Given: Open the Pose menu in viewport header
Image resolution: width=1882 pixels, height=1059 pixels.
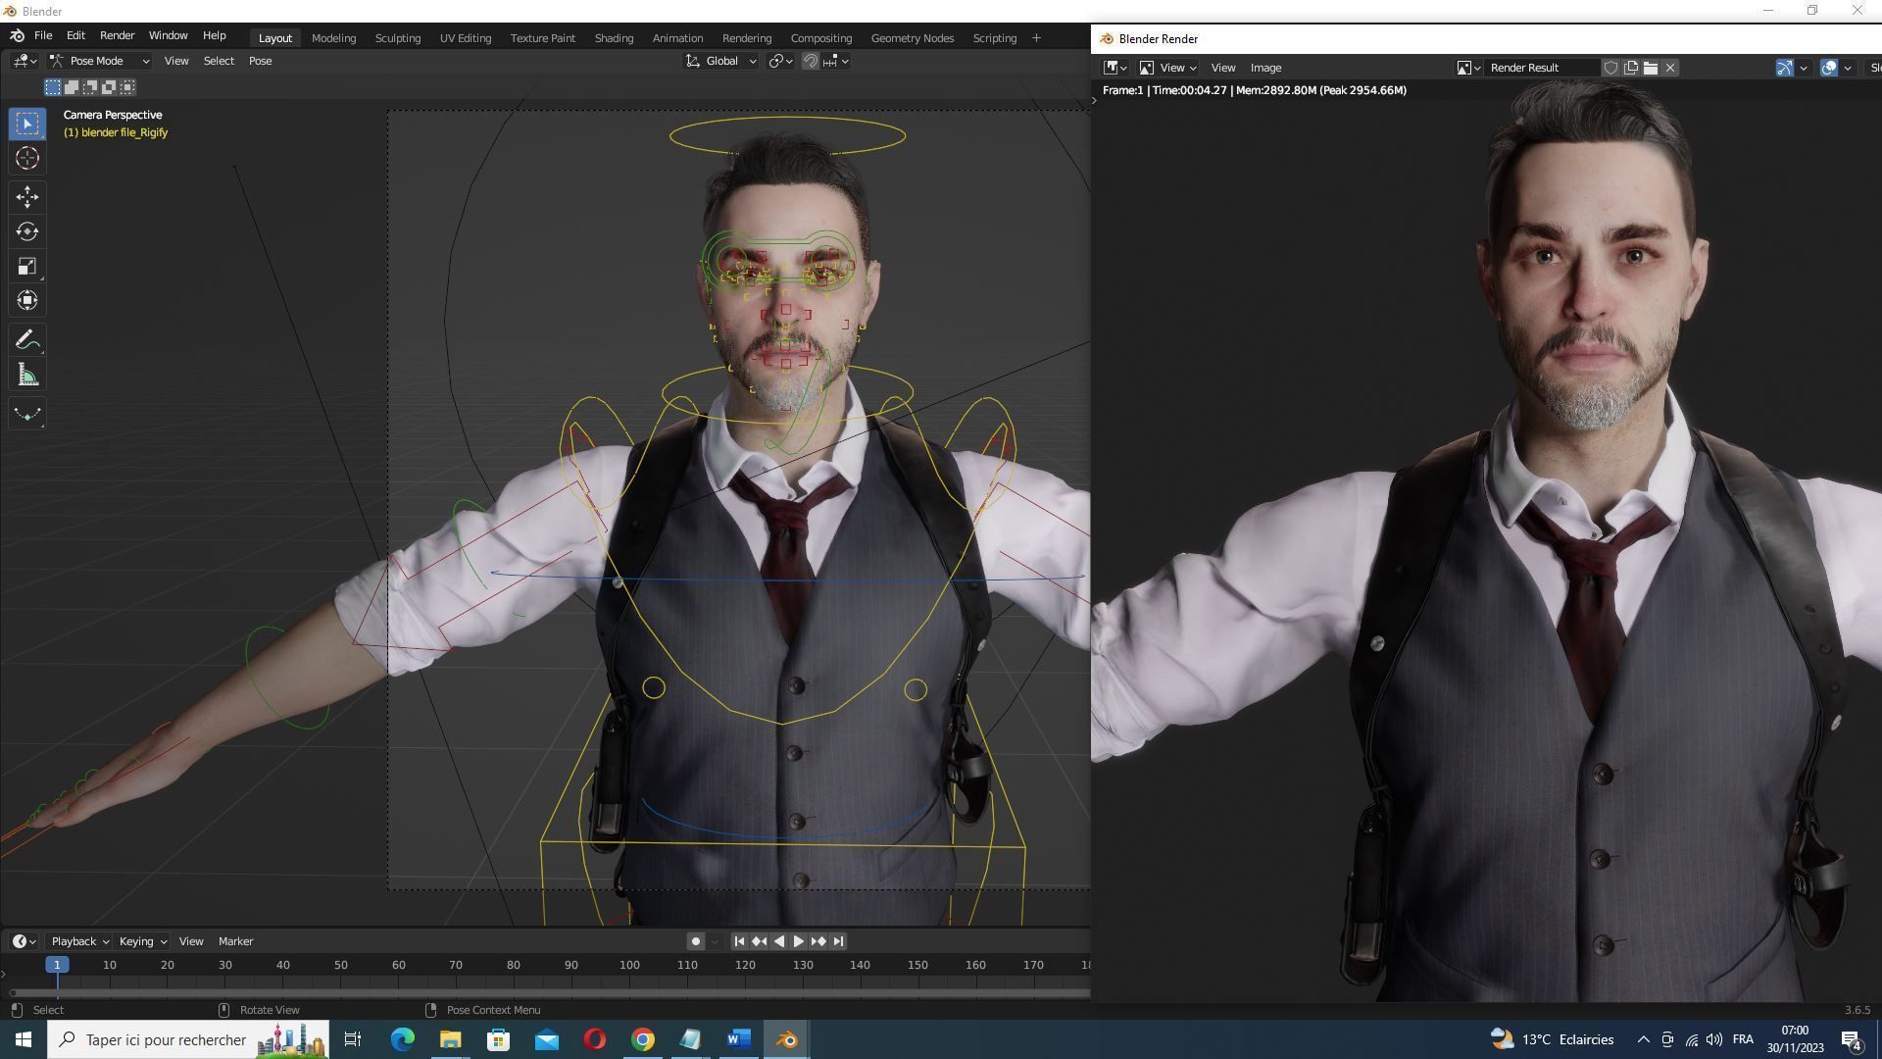Looking at the screenshot, I should tap(260, 61).
